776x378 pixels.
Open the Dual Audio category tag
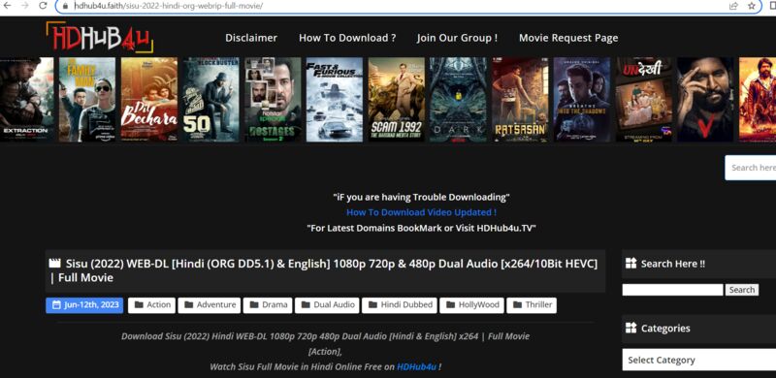click(327, 304)
